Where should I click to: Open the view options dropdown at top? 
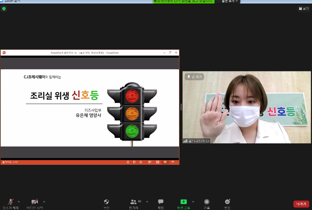230,1
